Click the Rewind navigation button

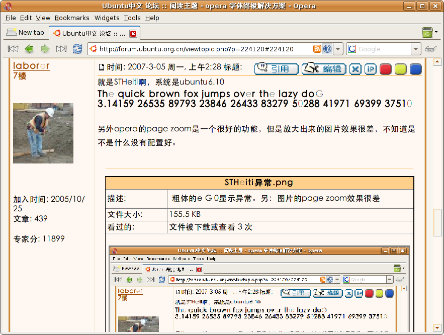pos(13,49)
